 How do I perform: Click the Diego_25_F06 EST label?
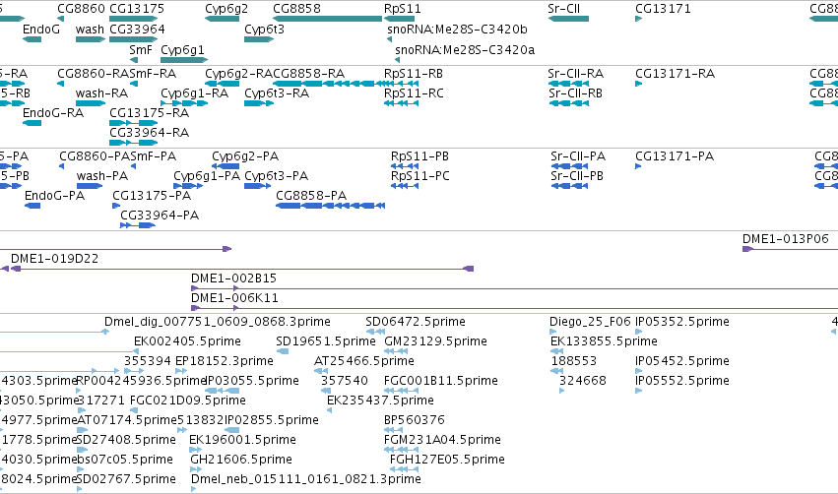[590, 323]
